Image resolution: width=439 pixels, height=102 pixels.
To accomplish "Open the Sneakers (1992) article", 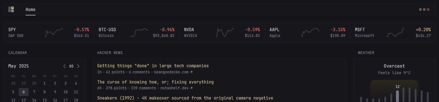I will click(185, 98).
